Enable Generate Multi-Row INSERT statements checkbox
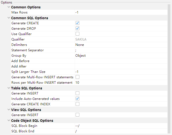The height and width of the screenshot is (135, 172). tap(77, 77)
